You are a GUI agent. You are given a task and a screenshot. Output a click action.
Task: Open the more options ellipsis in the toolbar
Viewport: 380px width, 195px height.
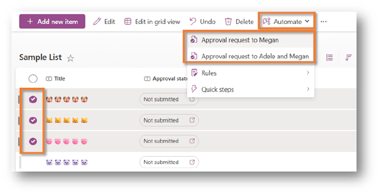tap(324, 22)
